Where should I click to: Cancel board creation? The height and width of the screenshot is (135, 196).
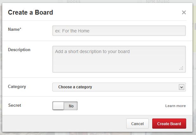(x=137, y=124)
